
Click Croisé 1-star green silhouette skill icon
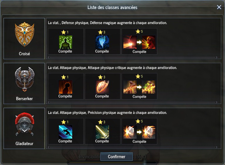click(x=65, y=42)
